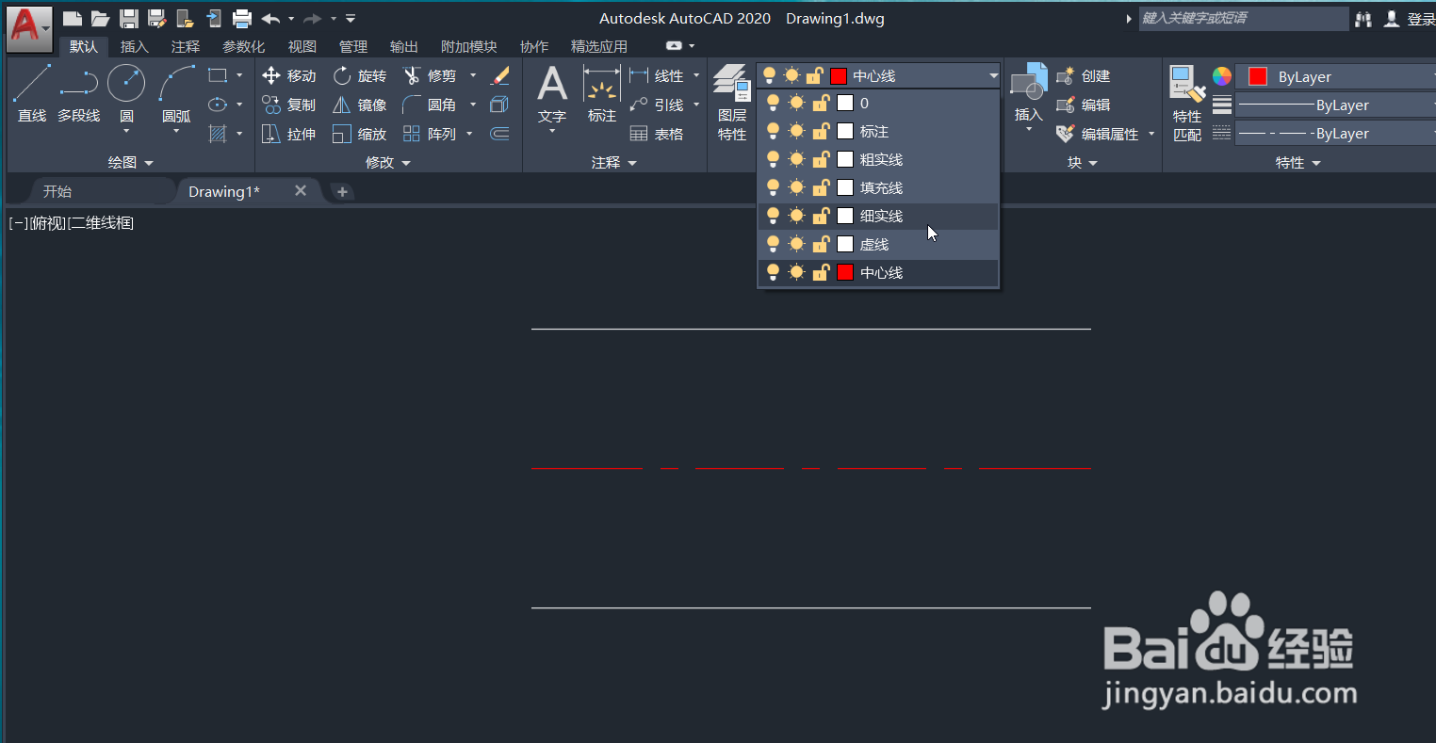Select layer 细实线 from the list
Viewport: 1436px width, 743px height.
tap(878, 217)
